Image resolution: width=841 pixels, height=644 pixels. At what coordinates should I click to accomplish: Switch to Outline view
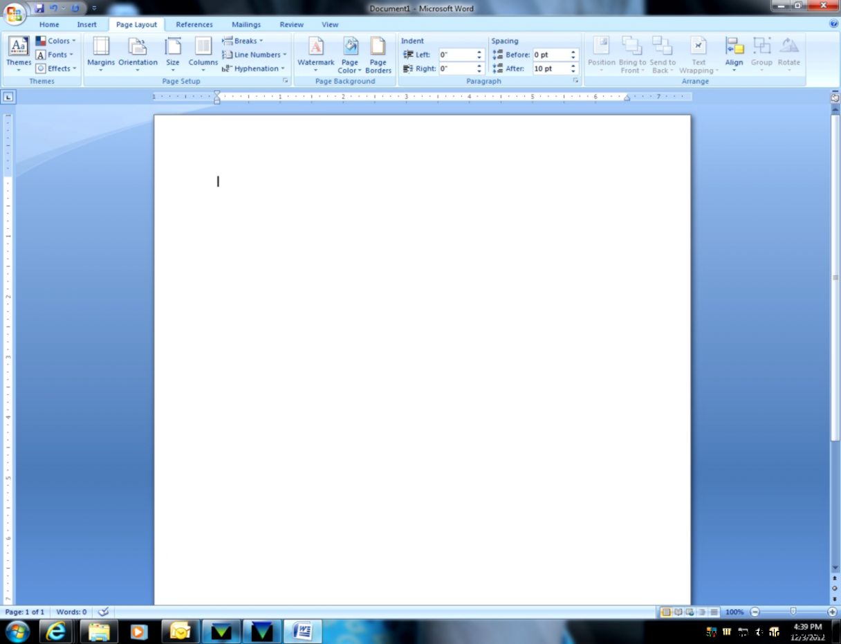tap(702, 612)
